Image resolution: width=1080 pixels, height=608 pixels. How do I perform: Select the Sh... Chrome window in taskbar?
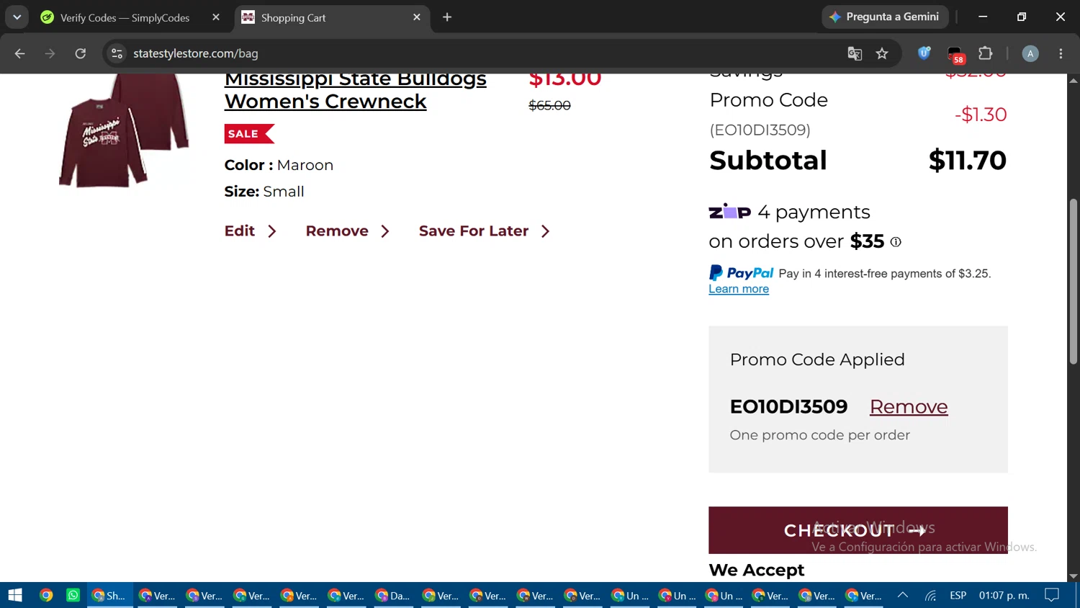click(109, 595)
